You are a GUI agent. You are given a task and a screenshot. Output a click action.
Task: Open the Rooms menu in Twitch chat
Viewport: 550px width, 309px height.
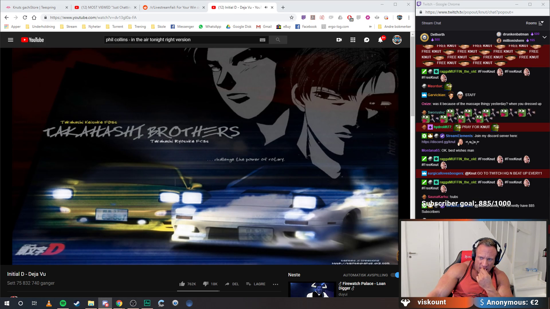(535, 23)
